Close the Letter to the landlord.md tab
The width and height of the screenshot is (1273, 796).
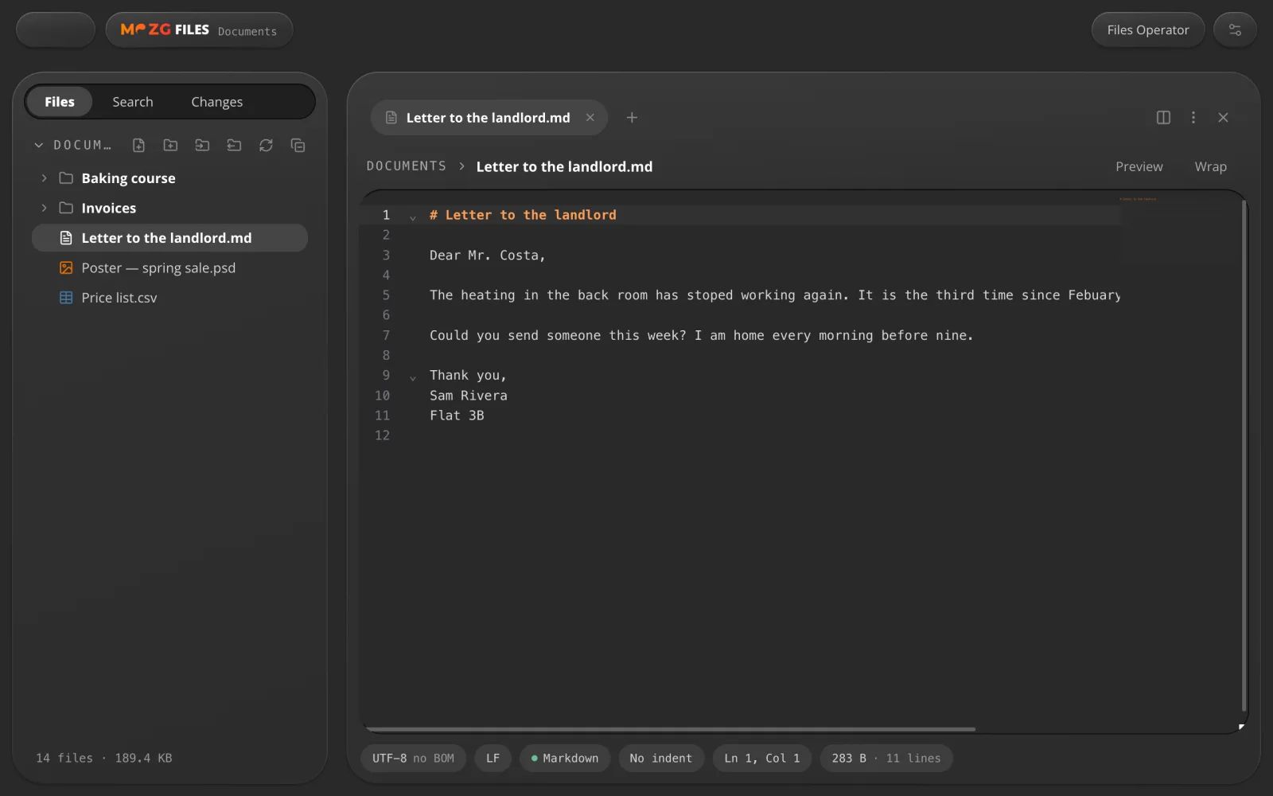[x=590, y=117]
